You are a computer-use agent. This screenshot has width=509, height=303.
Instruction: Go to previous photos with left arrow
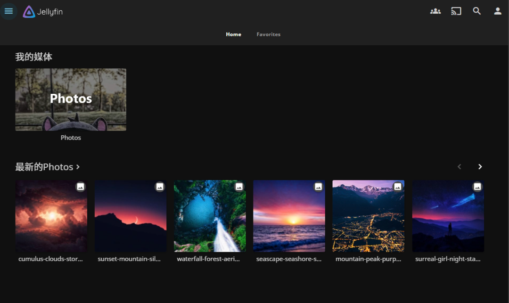pyautogui.click(x=459, y=167)
